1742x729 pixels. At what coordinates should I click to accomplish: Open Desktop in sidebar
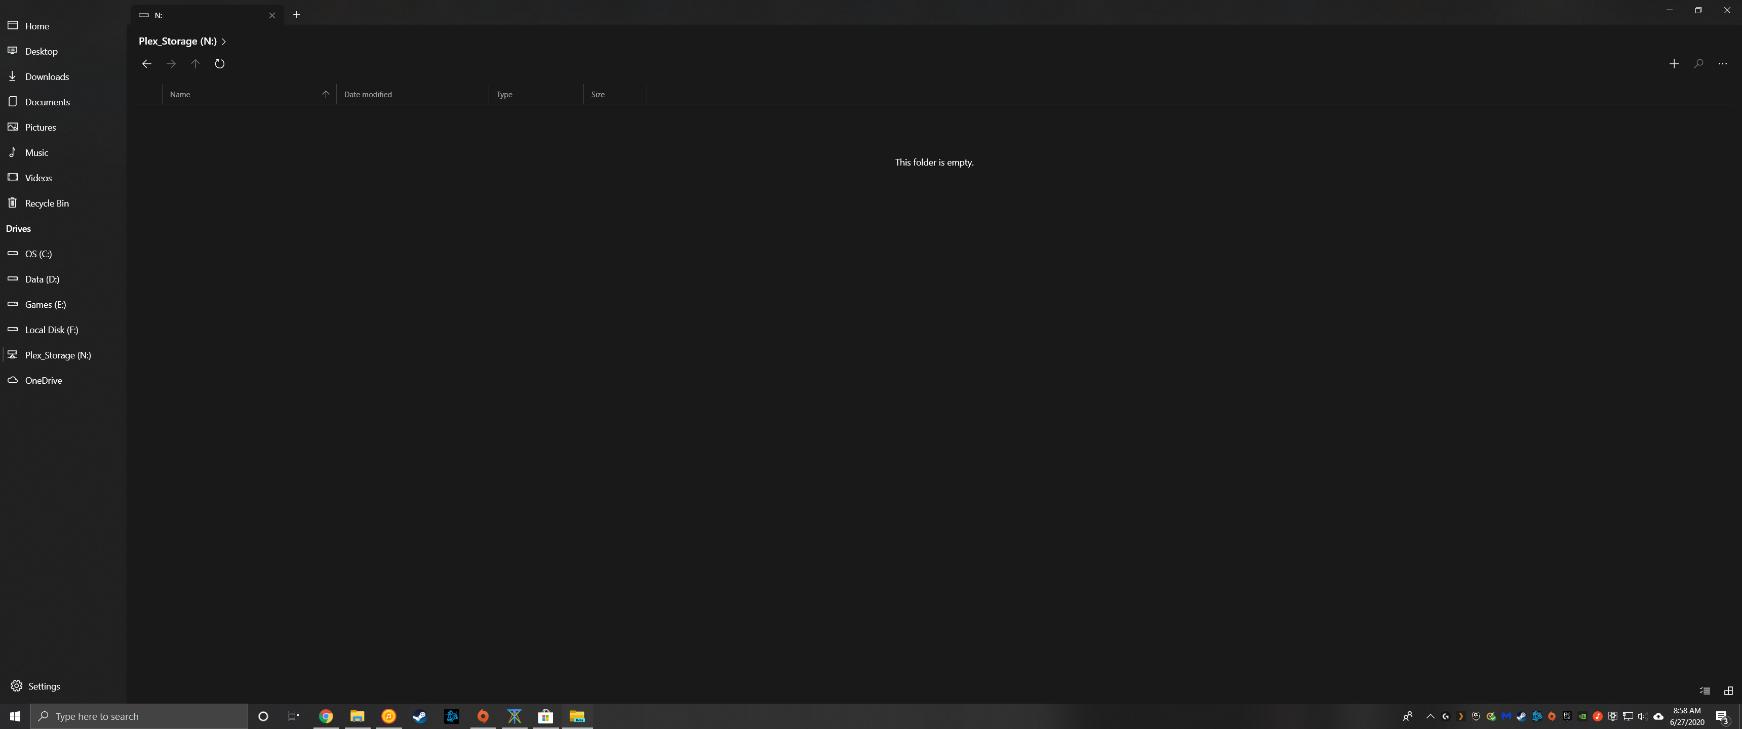63,52
